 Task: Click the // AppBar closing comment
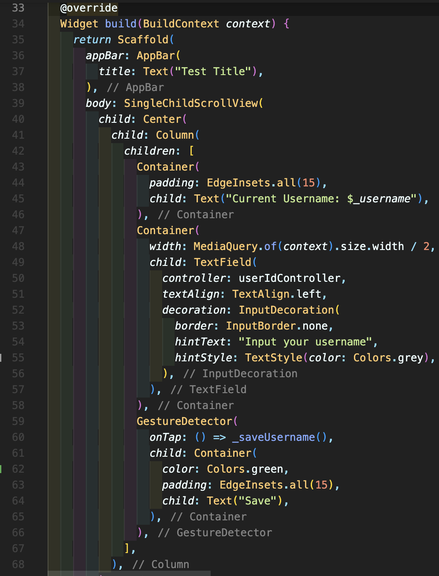pyautogui.click(x=135, y=87)
